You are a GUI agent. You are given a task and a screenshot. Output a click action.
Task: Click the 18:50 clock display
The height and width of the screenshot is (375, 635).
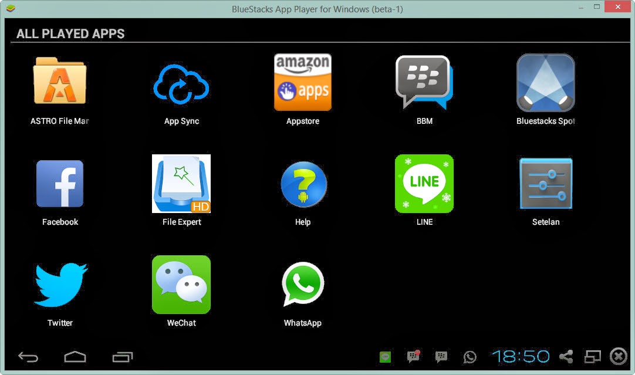click(521, 357)
